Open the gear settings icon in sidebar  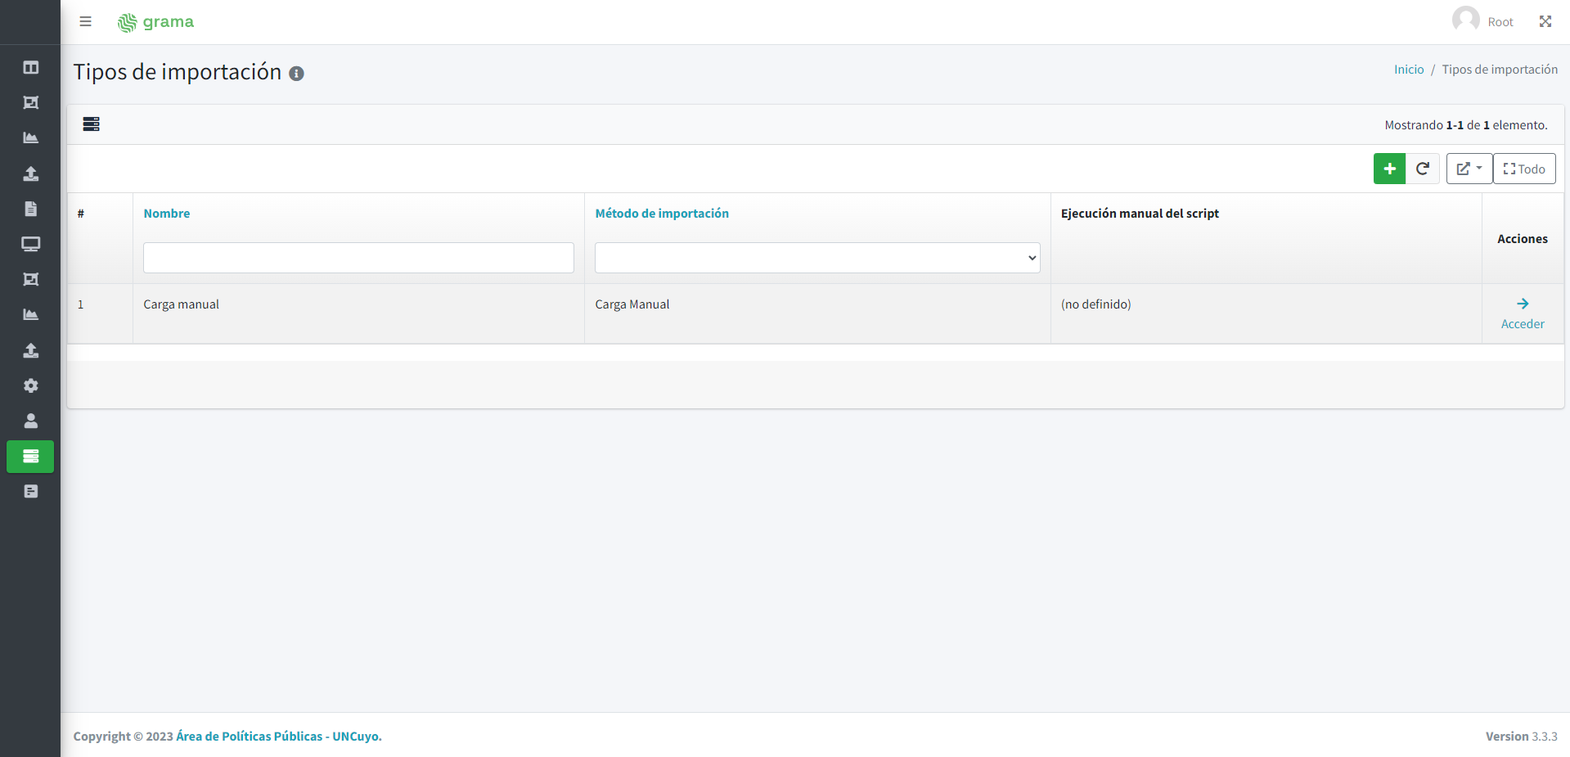(30, 385)
